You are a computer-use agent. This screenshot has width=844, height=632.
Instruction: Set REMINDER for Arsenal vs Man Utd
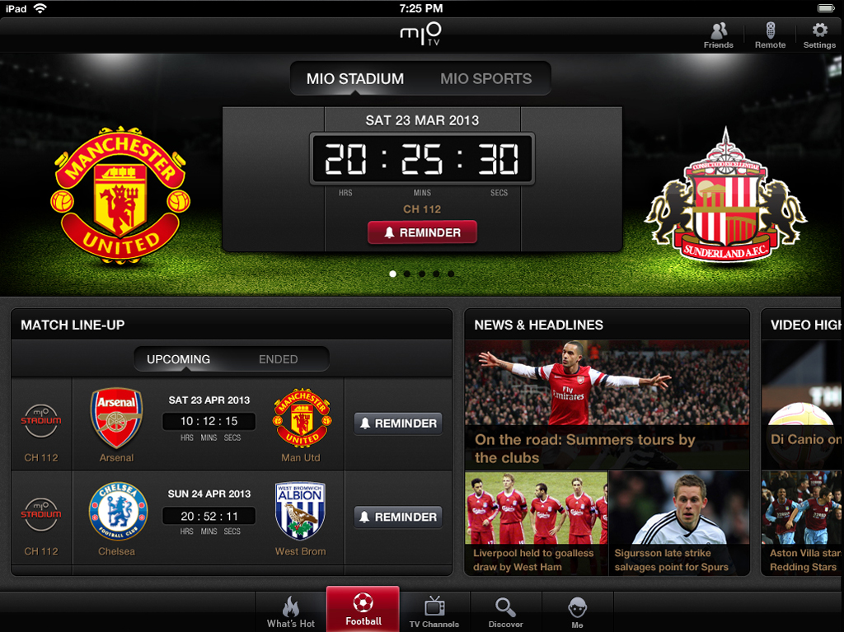point(398,424)
